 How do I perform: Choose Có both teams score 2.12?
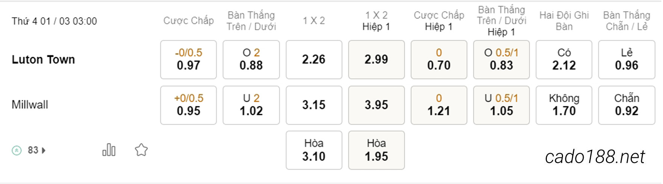click(564, 59)
